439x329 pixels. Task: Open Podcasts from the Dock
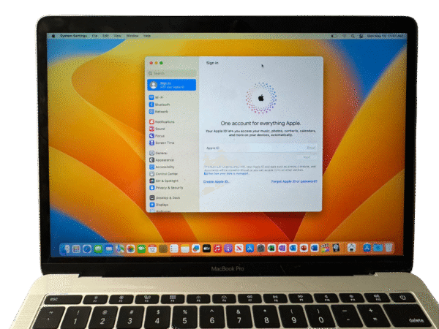point(228,249)
